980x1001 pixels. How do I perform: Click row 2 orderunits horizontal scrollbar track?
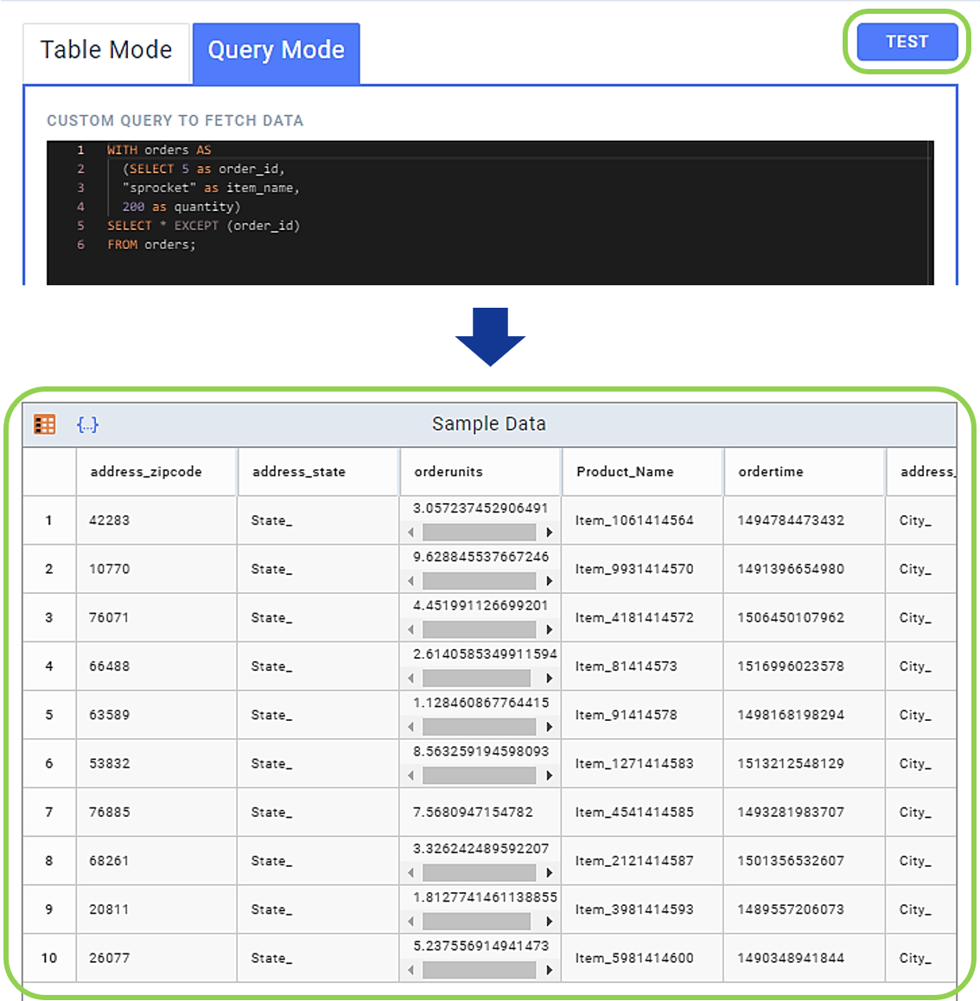pyautogui.click(x=480, y=580)
